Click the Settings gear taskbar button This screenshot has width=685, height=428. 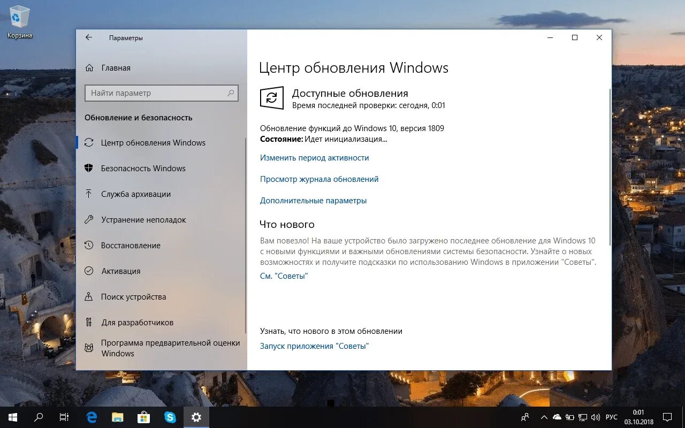pos(196,417)
